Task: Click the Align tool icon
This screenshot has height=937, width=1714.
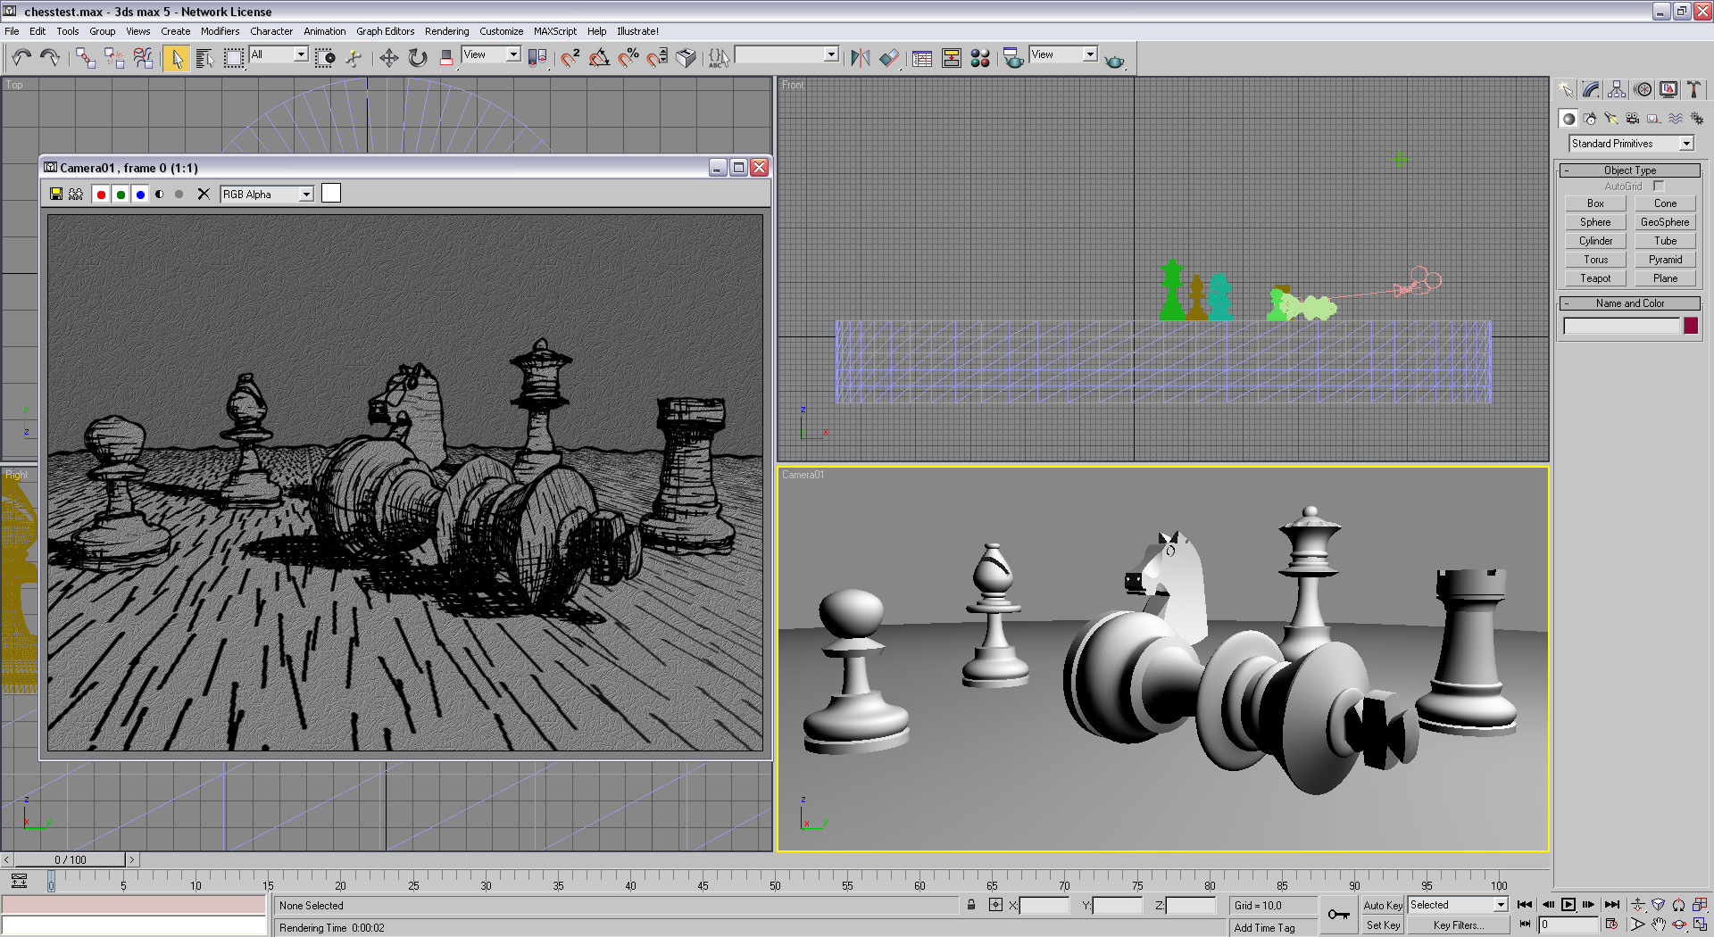Action: click(888, 58)
